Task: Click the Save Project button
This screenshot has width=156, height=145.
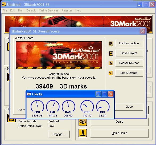Action: tap(129, 53)
